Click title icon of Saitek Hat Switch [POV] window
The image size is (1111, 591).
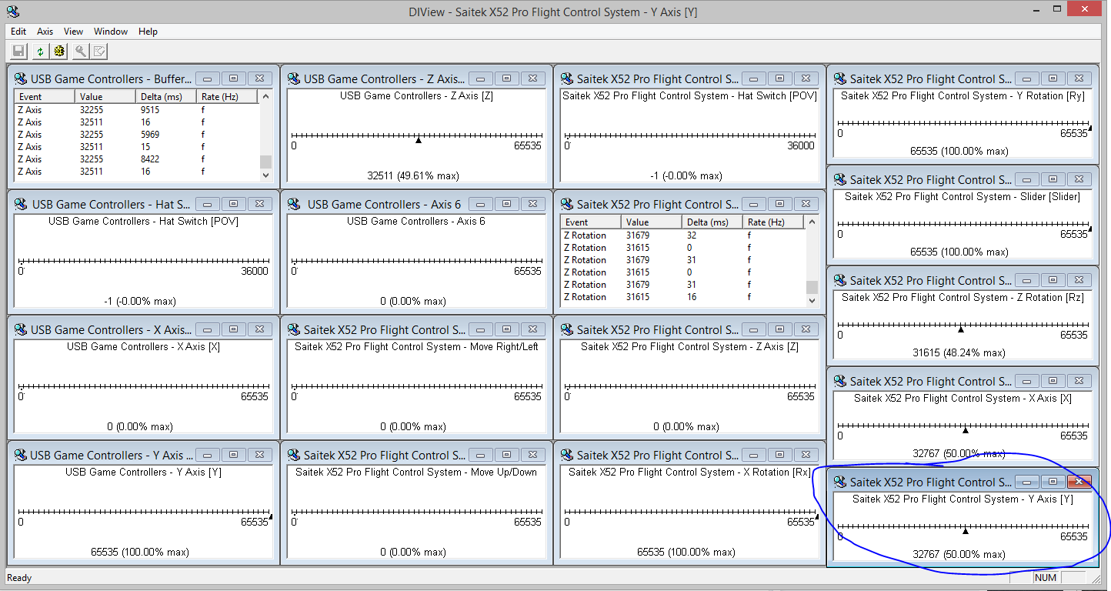[x=567, y=78]
